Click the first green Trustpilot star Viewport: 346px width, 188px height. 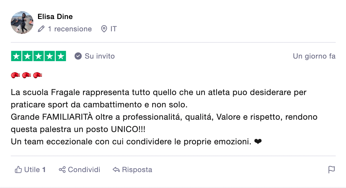pyautogui.click(x=16, y=56)
